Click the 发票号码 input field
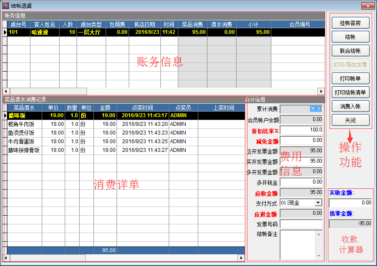 [x=301, y=224]
